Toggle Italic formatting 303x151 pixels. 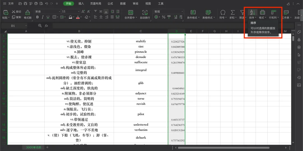43,17
